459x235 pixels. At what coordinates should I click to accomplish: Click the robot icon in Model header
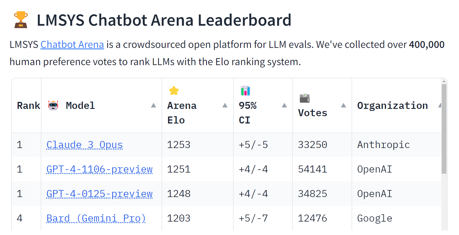coord(53,105)
